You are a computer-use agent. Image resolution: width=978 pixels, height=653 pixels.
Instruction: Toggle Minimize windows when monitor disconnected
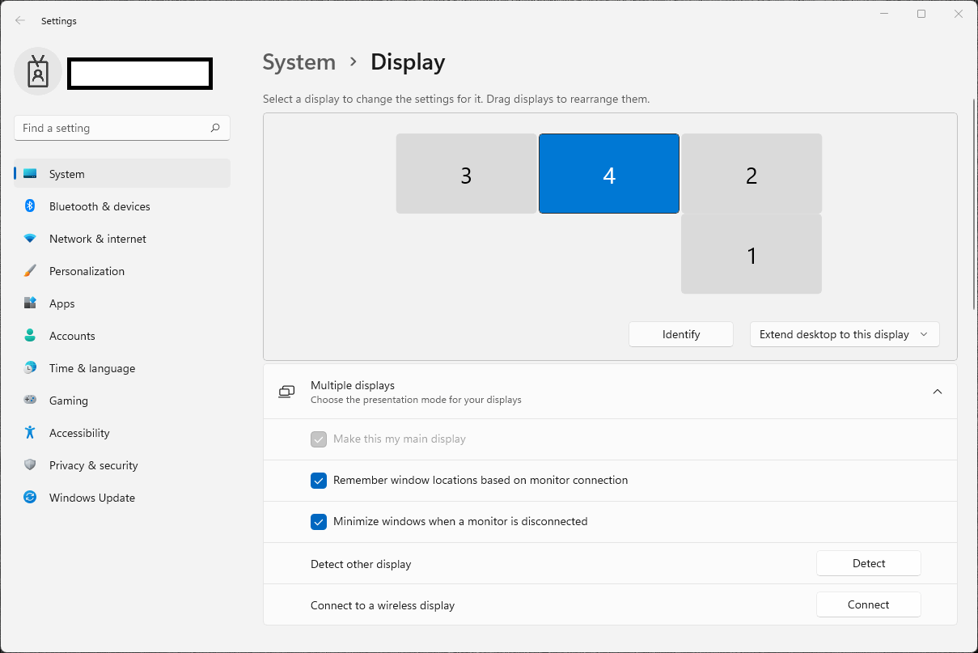tap(319, 521)
